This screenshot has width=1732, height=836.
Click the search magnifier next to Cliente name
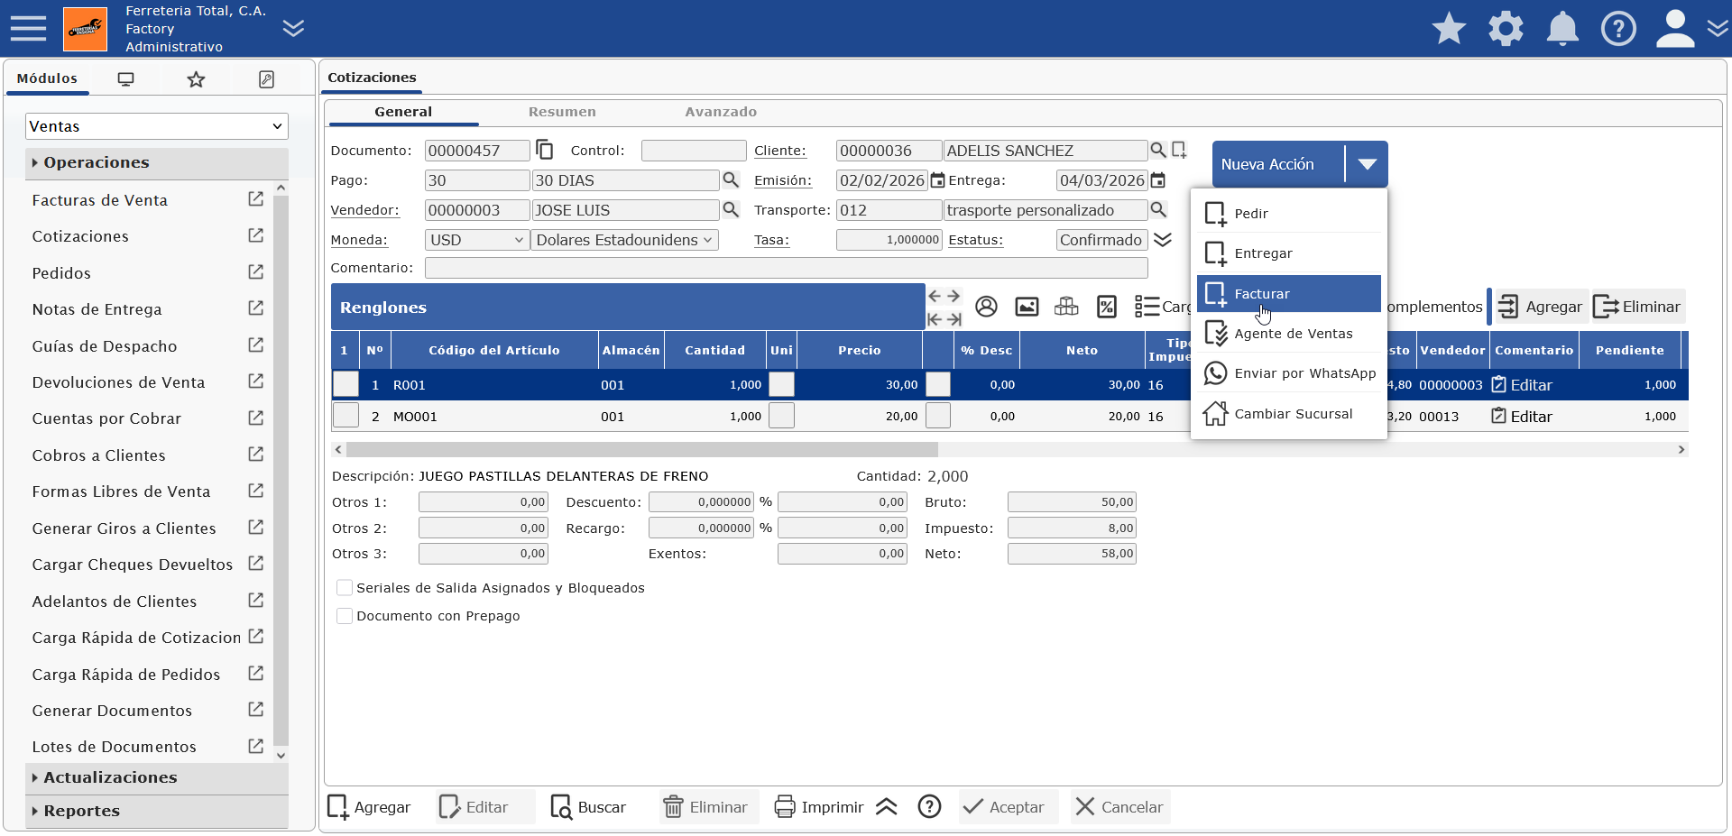coord(1158,151)
